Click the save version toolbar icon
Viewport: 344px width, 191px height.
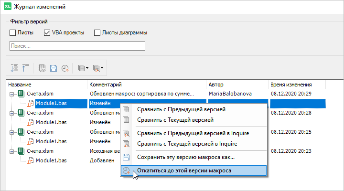coord(54,68)
